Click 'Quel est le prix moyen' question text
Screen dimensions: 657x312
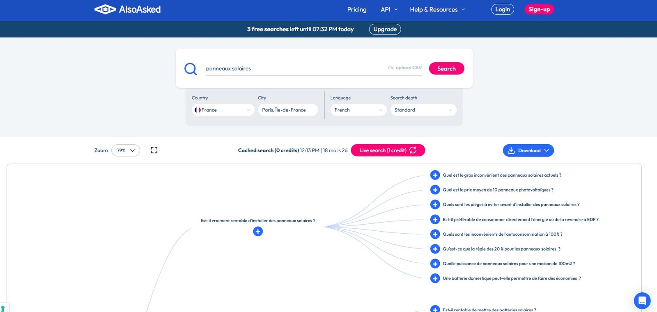coord(498,190)
